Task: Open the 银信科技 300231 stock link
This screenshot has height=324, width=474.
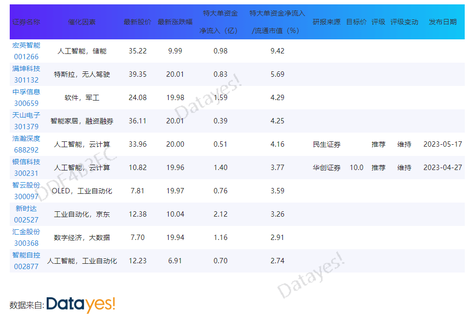Action: click(x=26, y=168)
